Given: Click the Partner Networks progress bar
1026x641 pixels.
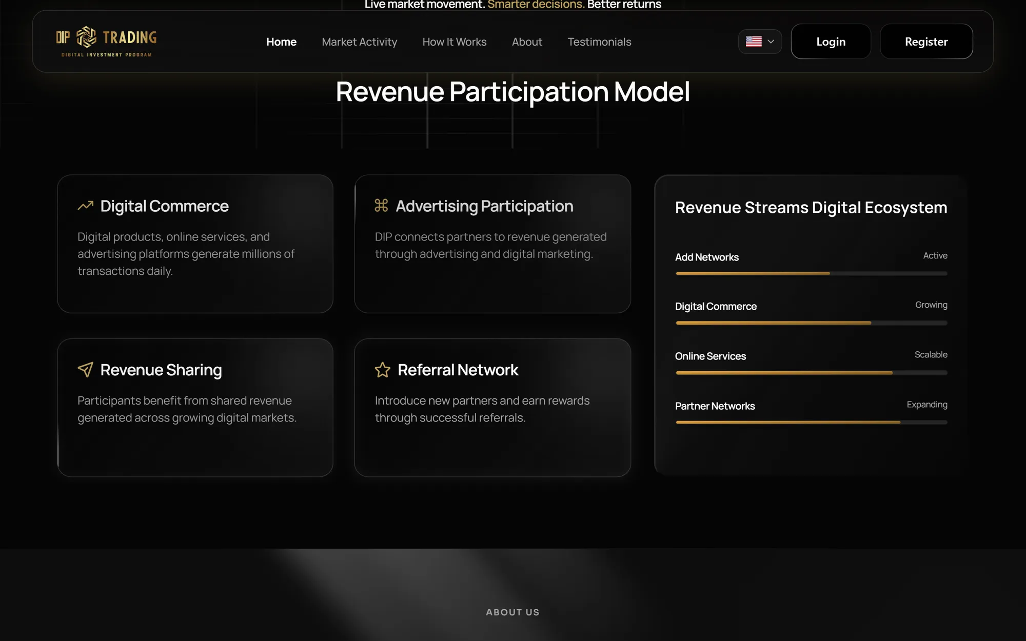Looking at the screenshot, I should point(811,423).
